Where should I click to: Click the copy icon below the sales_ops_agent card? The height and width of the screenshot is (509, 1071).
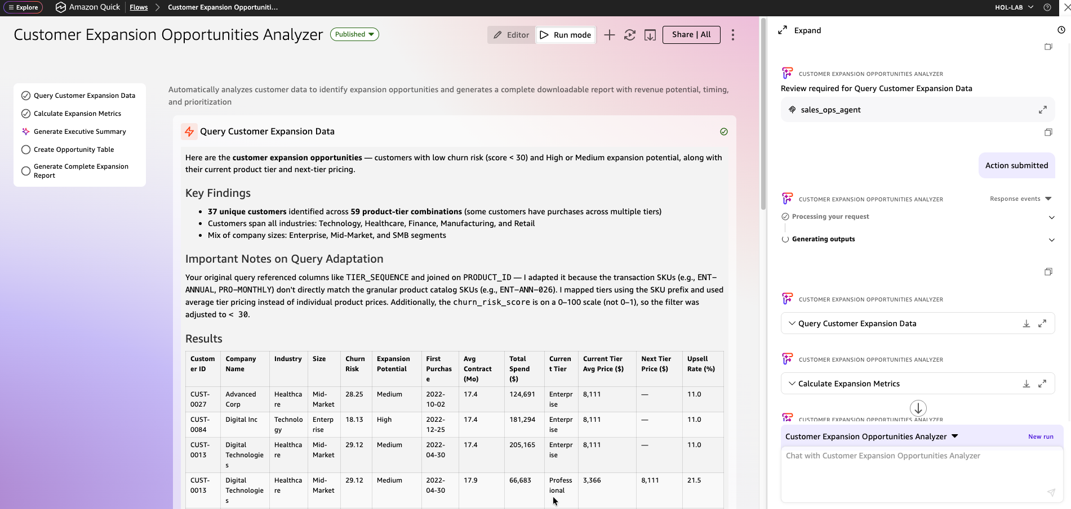[1048, 133]
